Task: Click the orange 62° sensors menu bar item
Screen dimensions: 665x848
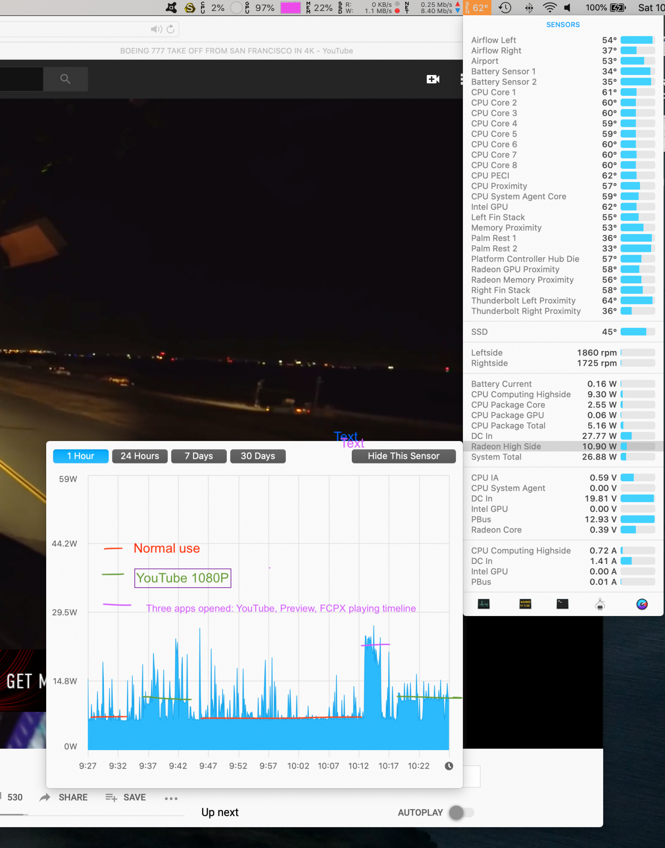Action: point(478,8)
